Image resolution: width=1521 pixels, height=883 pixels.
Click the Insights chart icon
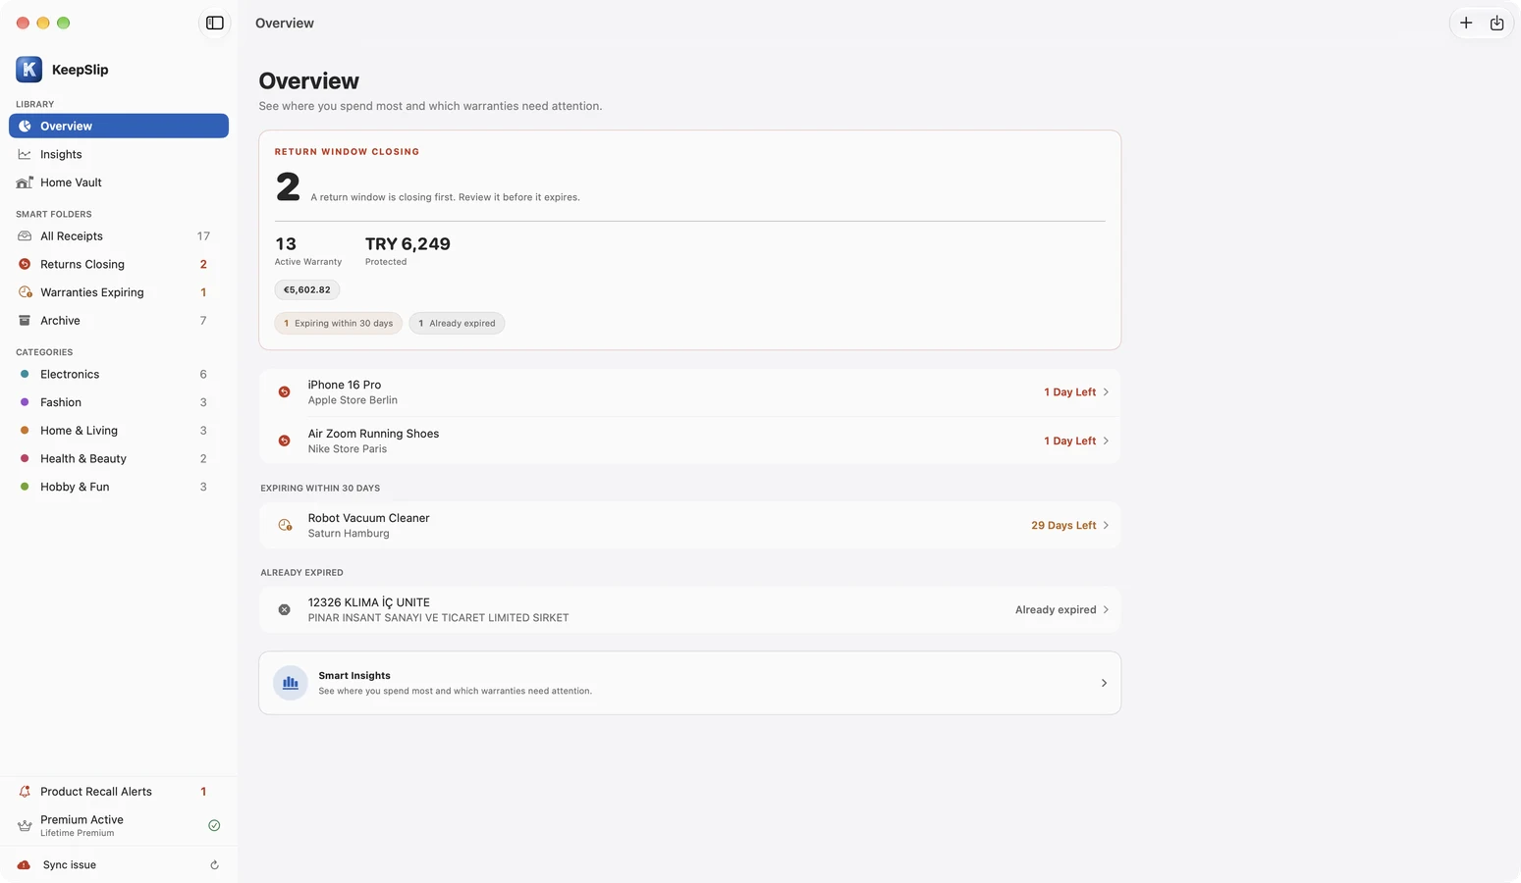point(25,154)
